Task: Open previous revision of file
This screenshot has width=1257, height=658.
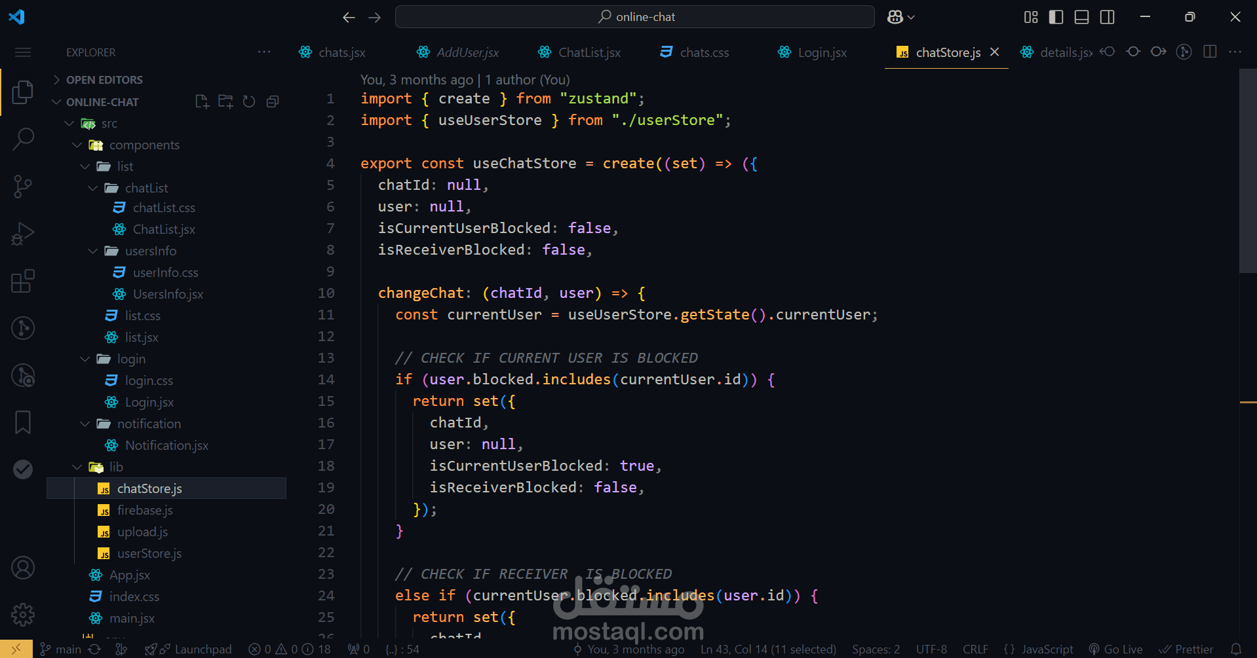Action: (1108, 52)
